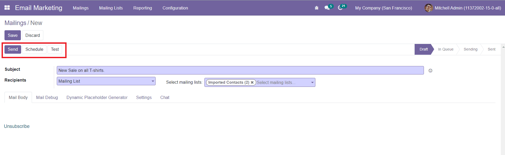505x155 pixels.
Task: Open the activities clock icon
Action: pos(340,8)
